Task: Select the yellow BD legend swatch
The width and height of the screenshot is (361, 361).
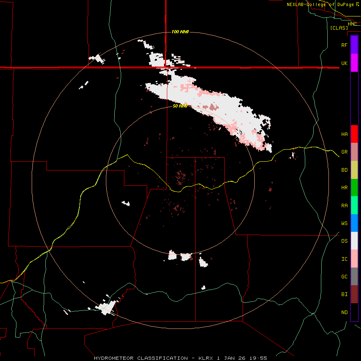Action: (x=354, y=170)
